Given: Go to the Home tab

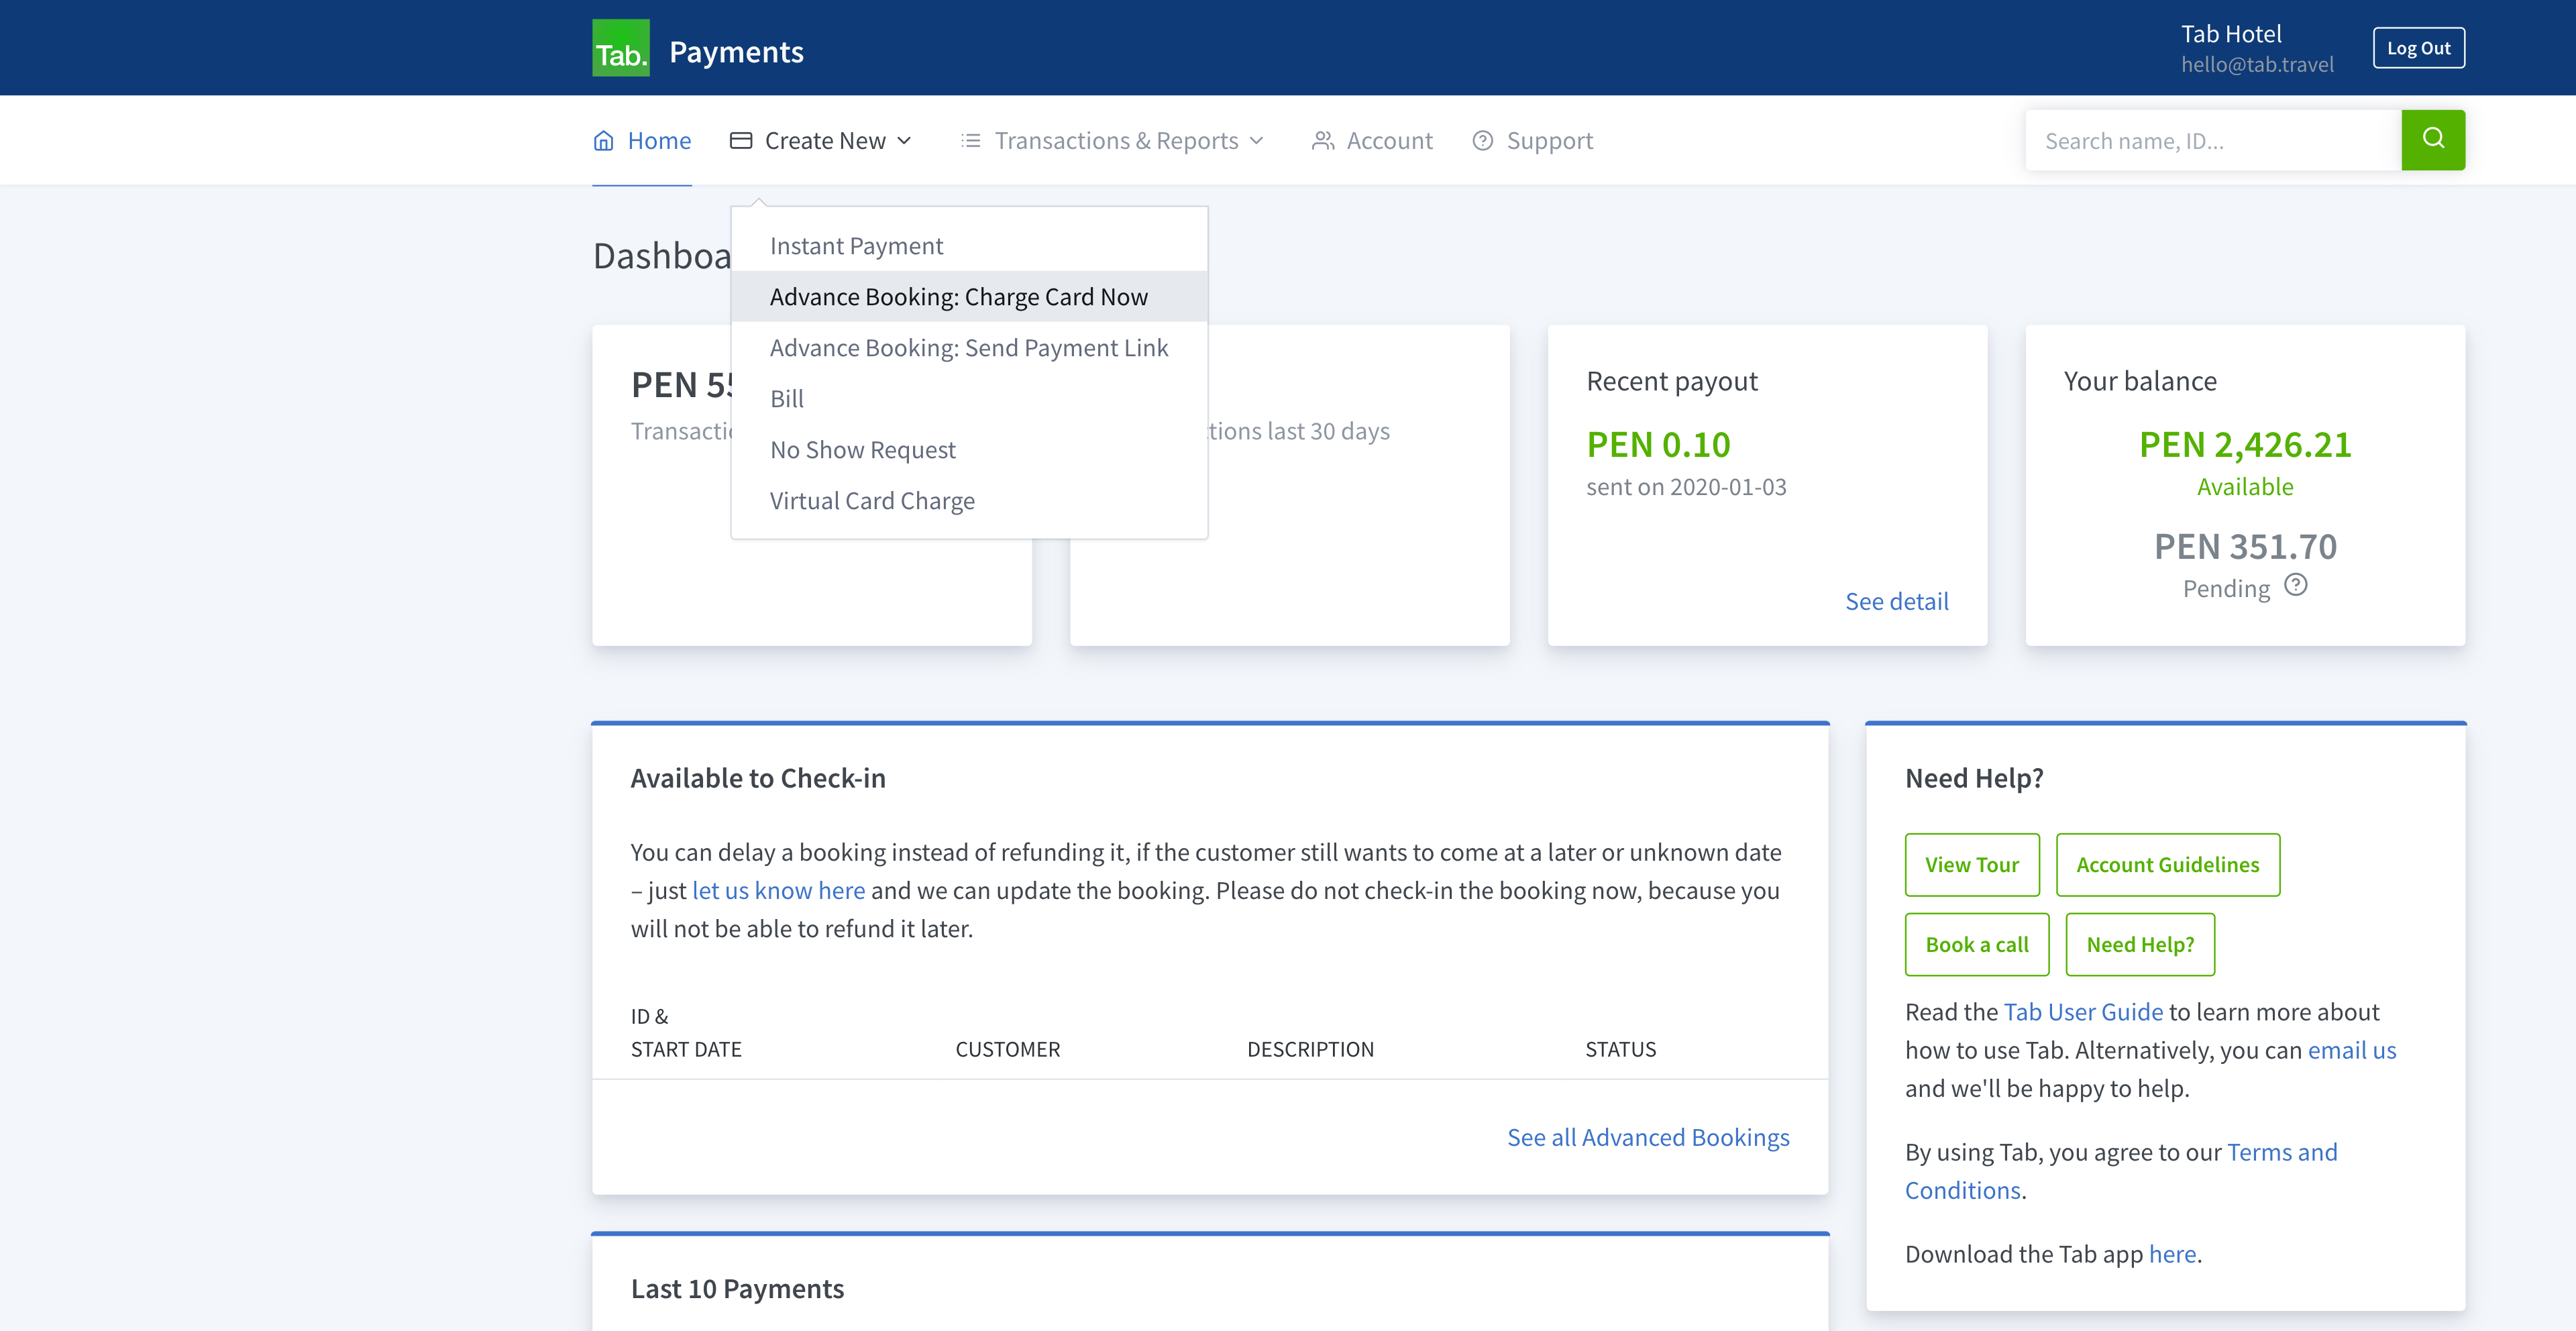Looking at the screenshot, I should 642,141.
